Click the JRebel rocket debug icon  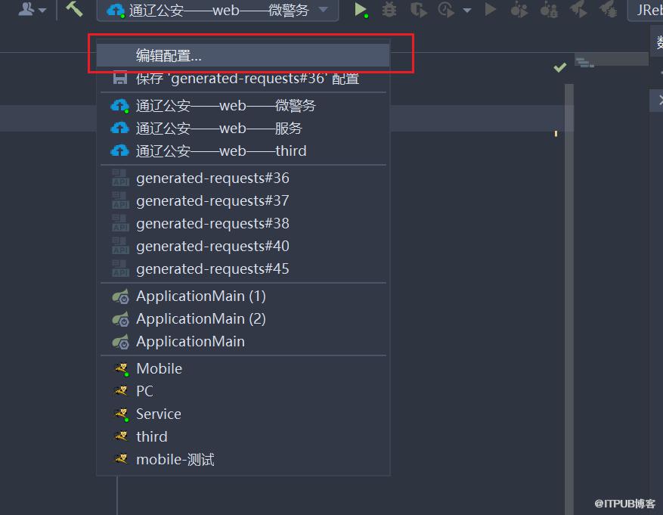608,9
